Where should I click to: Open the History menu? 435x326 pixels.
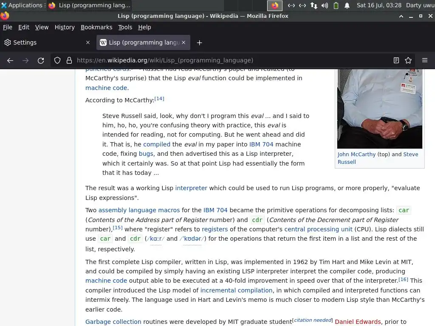pyautogui.click(x=65, y=27)
